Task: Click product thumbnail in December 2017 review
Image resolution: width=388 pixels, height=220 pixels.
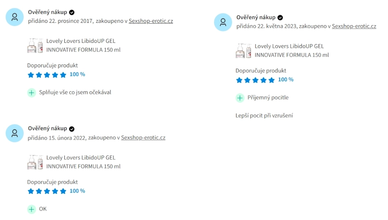Action: pyautogui.click(x=35, y=45)
